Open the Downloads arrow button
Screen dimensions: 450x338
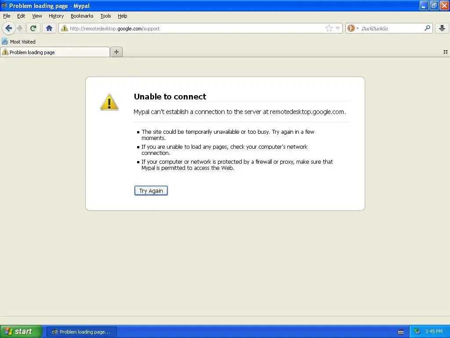coord(442,28)
